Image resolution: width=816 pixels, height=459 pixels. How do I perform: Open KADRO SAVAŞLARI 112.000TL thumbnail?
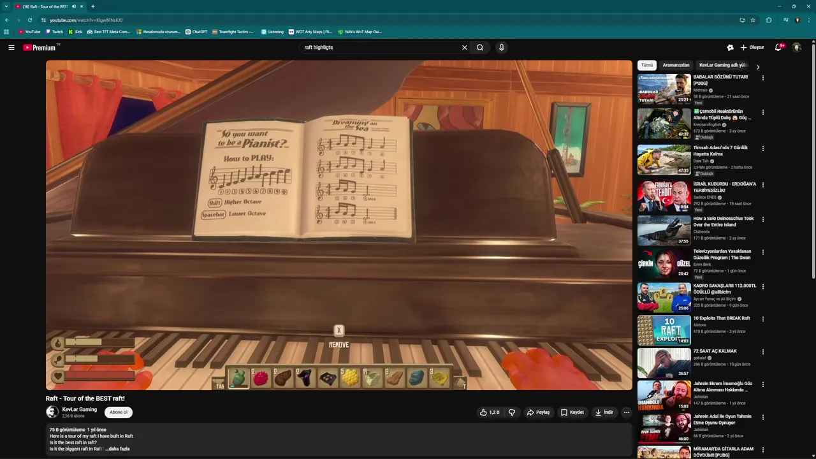coord(664,297)
